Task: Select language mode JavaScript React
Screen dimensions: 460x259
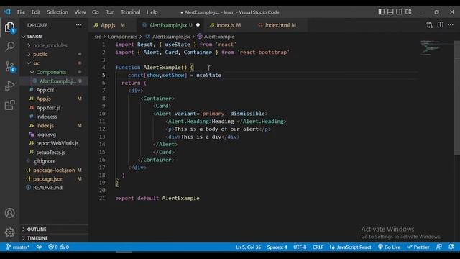Action: (x=351, y=247)
